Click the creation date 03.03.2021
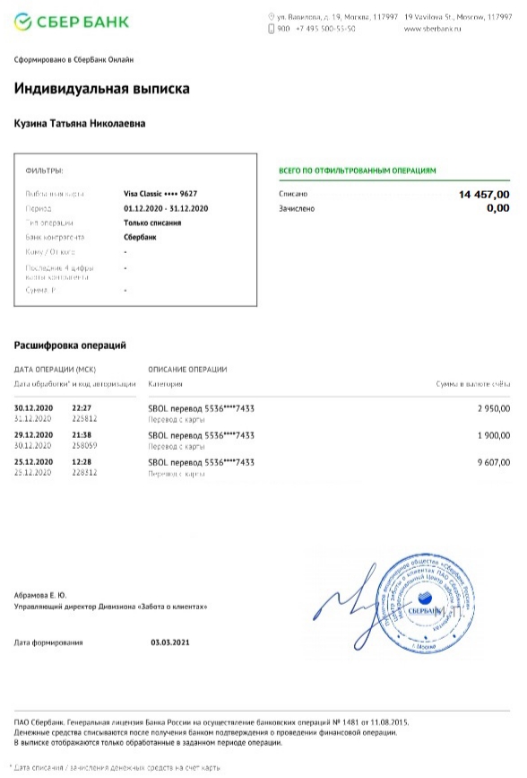The height and width of the screenshot is (778, 527). [x=170, y=643]
